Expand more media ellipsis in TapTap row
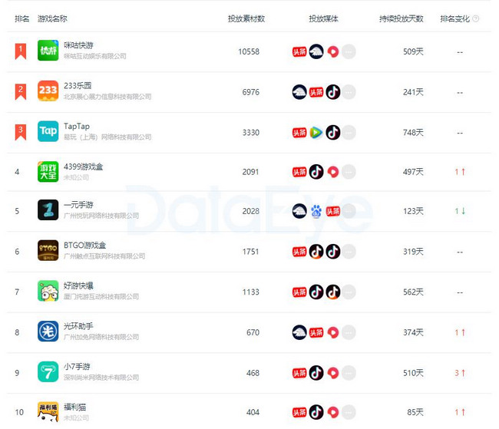The height and width of the screenshot is (429, 499). 349,133
